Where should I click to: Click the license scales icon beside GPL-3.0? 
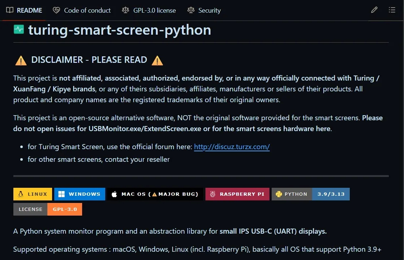point(126,10)
